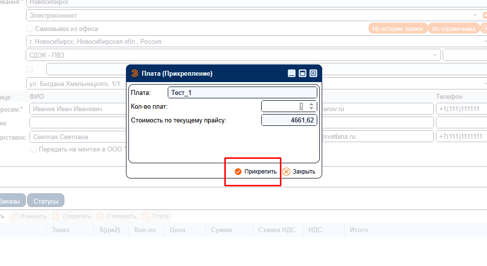Click the Прикрепить button in the dialog
The height and width of the screenshot is (266, 487).
tap(255, 172)
